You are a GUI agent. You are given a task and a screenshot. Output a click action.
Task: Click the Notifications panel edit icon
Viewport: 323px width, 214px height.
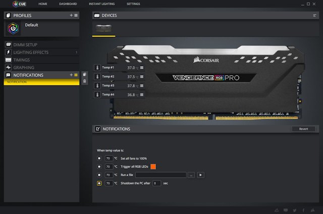97,129
